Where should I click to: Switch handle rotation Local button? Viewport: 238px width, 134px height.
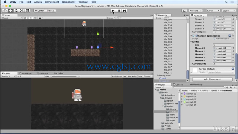(51, 11)
